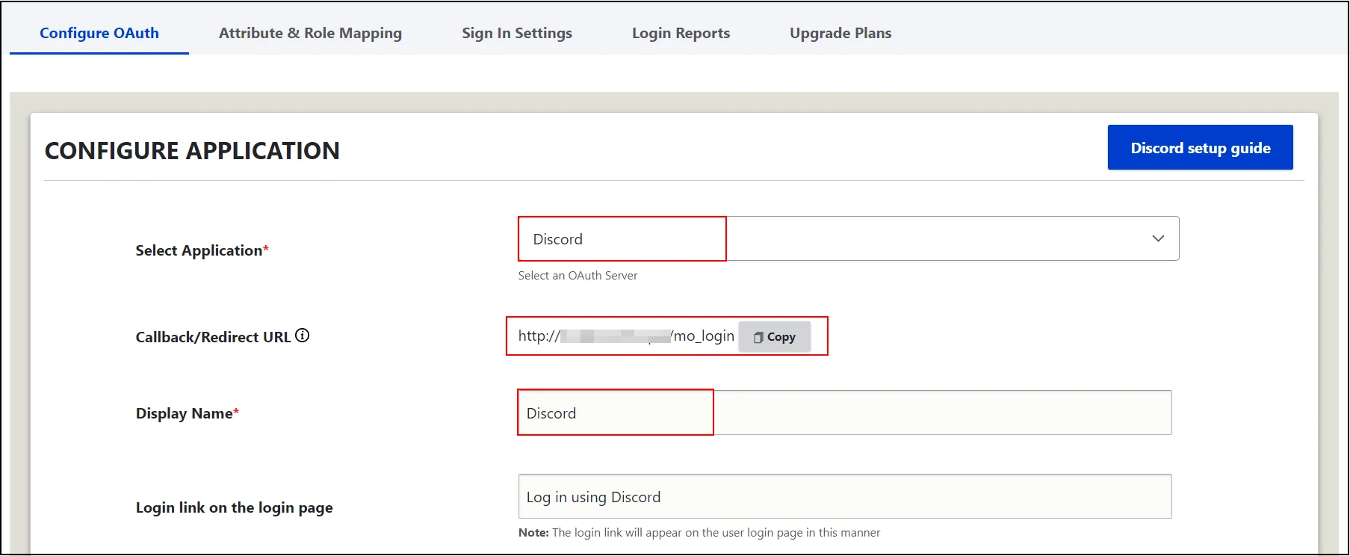Go to the Login Reports tab
This screenshot has width=1350, height=556.
click(681, 33)
